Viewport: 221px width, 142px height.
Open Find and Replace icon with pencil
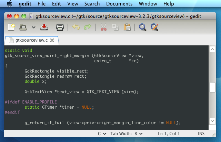click(x=154, y=27)
